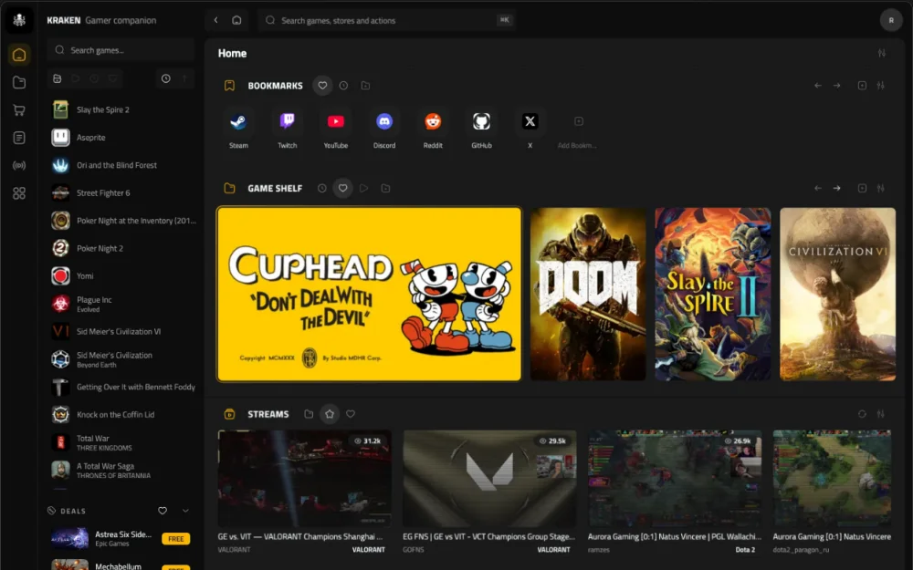Refresh the Streams section
The width and height of the screenshot is (913, 570).
click(x=863, y=414)
